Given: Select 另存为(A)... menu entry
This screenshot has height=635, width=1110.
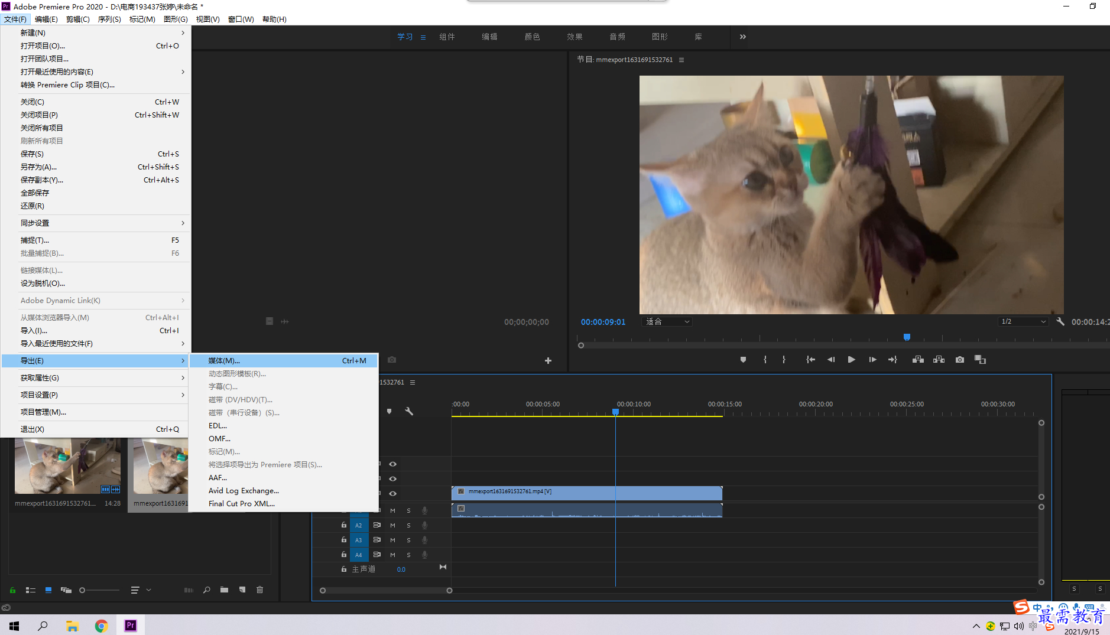Looking at the screenshot, I should pos(96,167).
